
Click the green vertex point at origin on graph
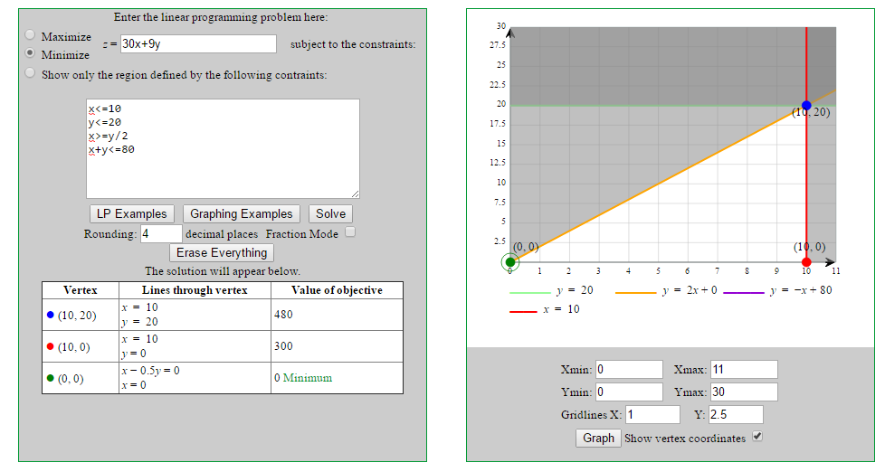tap(510, 262)
